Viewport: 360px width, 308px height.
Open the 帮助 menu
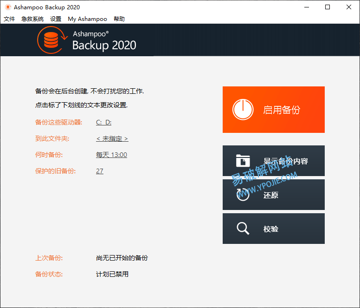click(119, 19)
